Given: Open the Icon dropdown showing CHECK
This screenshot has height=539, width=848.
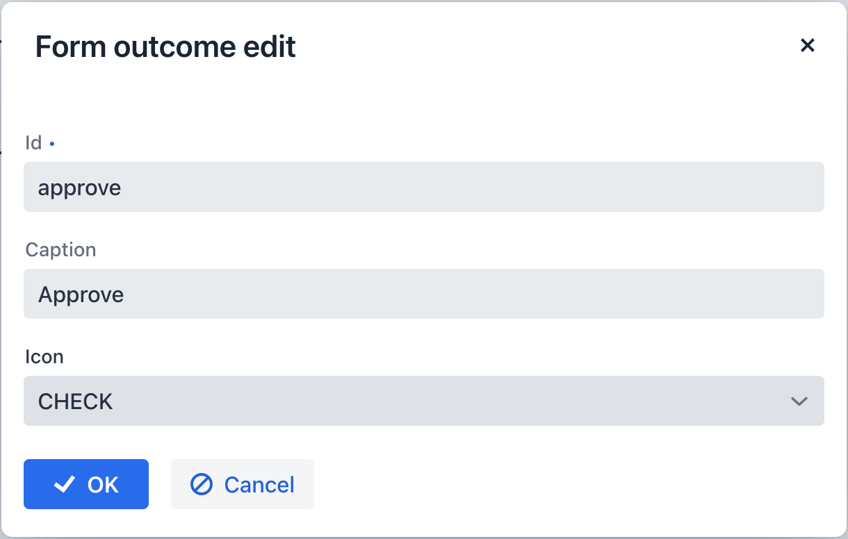Looking at the screenshot, I should (424, 401).
